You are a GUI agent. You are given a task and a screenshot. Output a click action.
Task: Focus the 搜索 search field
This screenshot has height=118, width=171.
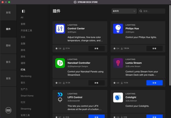(x=152, y=11)
